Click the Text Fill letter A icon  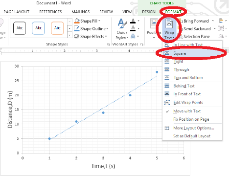(133, 21)
